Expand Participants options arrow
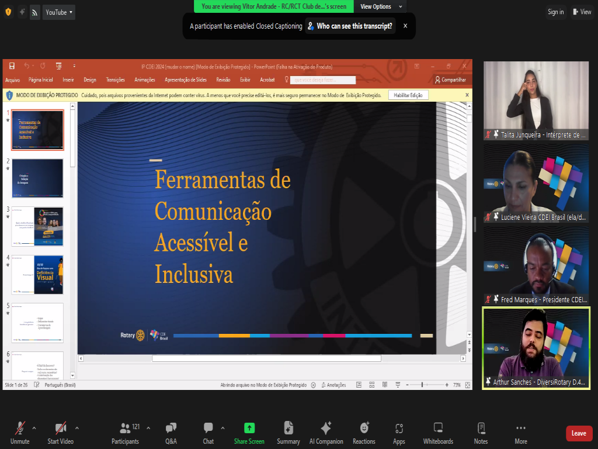Image resolution: width=598 pixels, height=449 pixels. point(148,427)
